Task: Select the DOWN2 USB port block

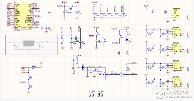Action: [177, 49]
